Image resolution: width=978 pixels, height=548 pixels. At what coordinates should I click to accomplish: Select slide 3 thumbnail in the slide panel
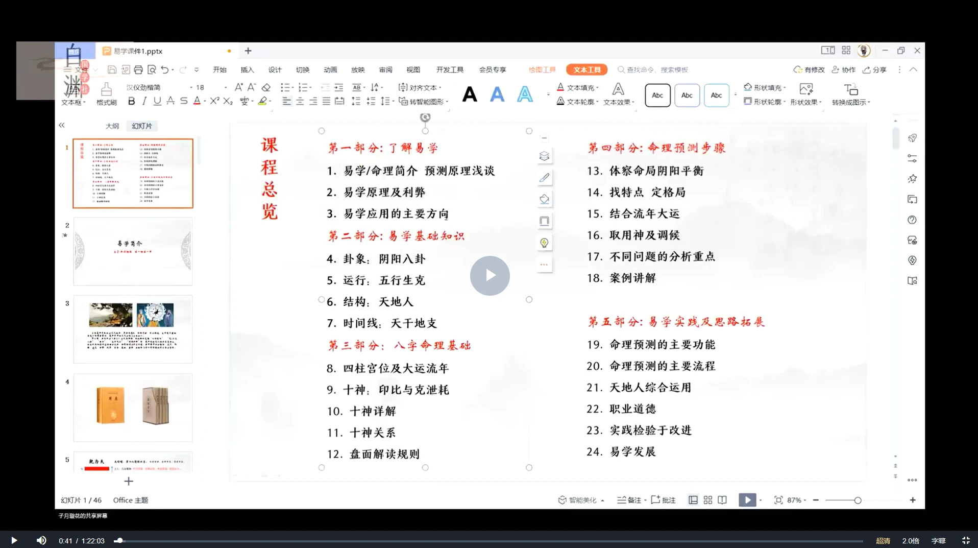(x=133, y=329)
